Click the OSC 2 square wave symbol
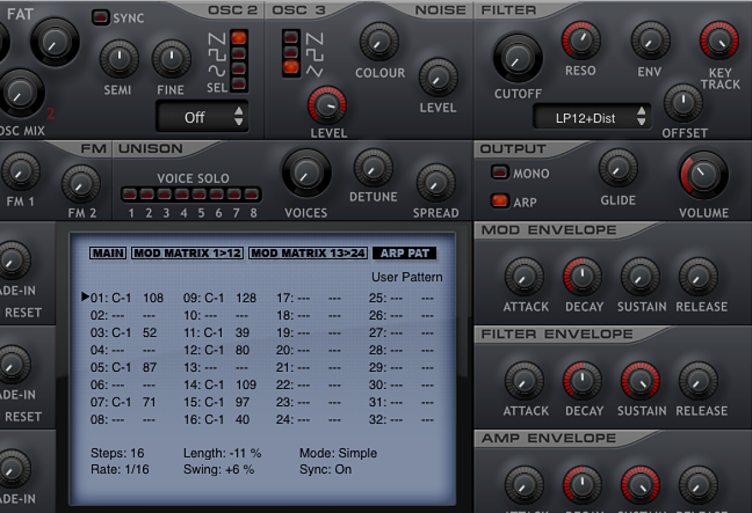 (x=217, y=55)
